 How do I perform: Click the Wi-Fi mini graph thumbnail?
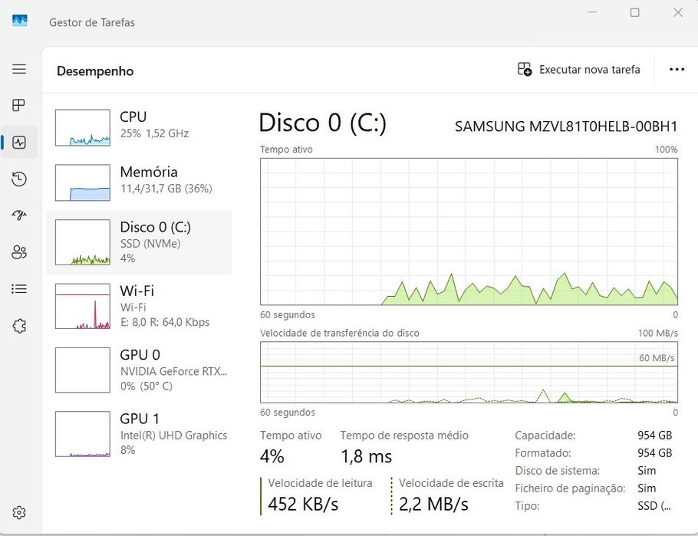click(83, 306)
